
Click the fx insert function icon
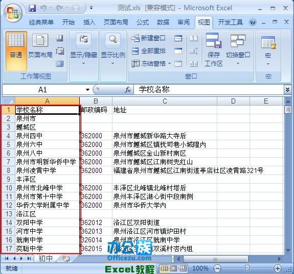click(128, 90)
